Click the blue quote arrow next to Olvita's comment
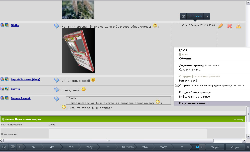 (57, 26)
